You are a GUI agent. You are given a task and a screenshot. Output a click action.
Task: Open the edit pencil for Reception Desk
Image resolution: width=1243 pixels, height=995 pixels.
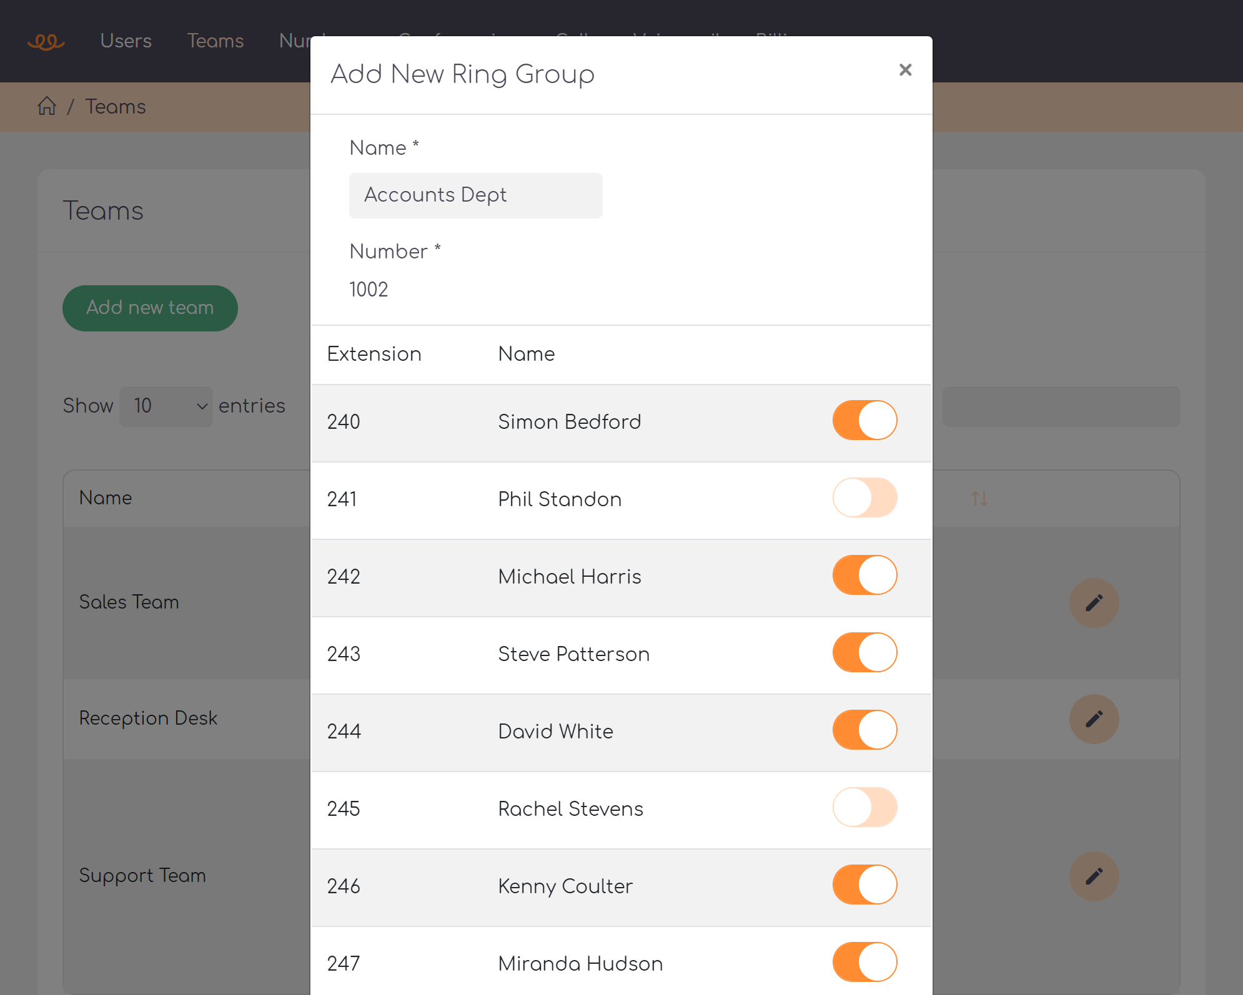coord(1094,718)
